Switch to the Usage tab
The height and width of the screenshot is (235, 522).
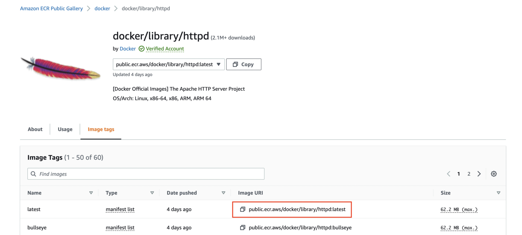coord(64,129)
